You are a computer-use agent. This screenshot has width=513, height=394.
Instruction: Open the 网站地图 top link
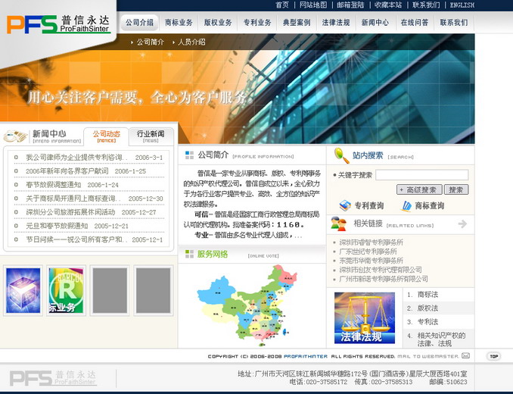tap(313, 5)
